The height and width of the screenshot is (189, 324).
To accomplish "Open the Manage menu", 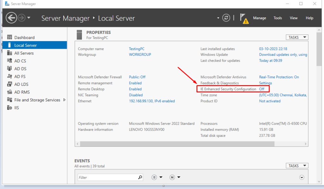I will coord(259,18).
